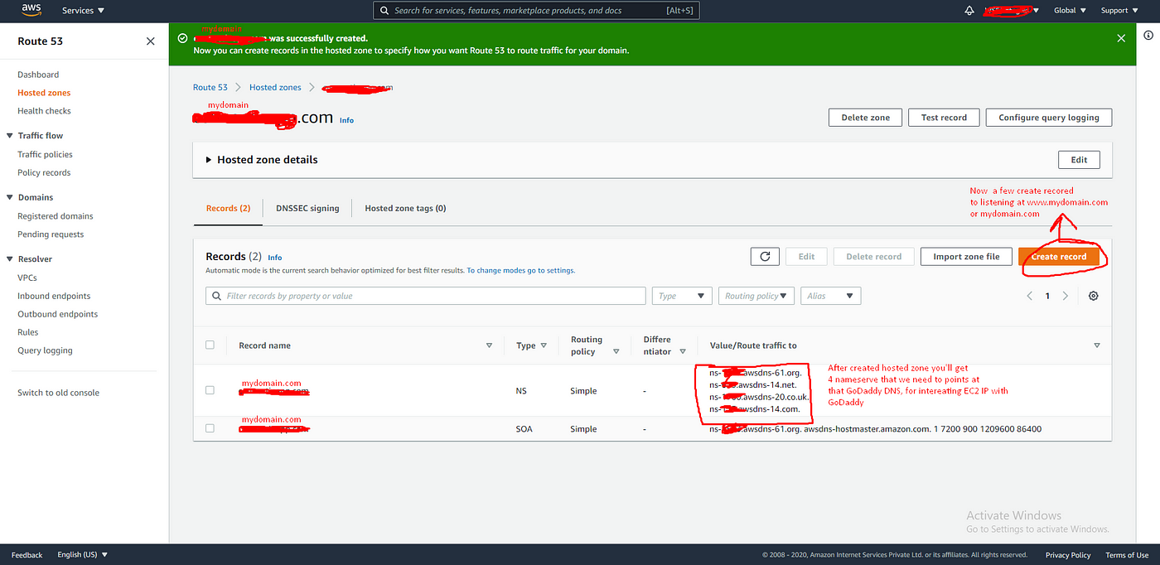Switch to DNSSEC signing tab
Viewport: 1160px width, 565px height.
[307, 208]
